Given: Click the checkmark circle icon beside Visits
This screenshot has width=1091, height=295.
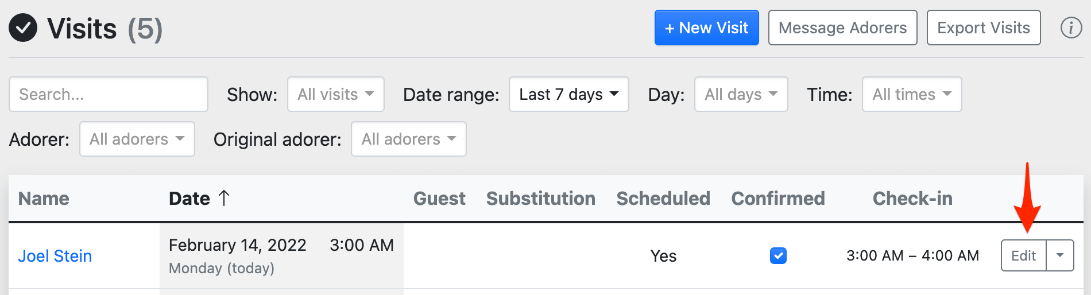Looking at the screenshot, I should click(23, 28).
